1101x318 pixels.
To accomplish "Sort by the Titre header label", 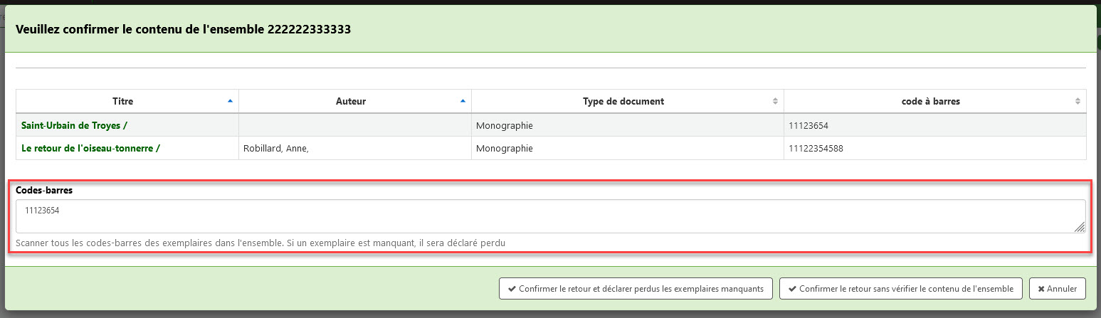I will point(122,102).
